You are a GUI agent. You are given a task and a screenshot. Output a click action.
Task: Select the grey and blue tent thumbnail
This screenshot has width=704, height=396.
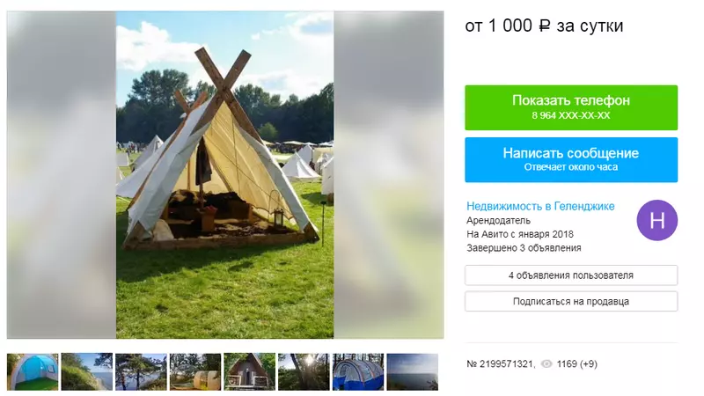(358, 371)
